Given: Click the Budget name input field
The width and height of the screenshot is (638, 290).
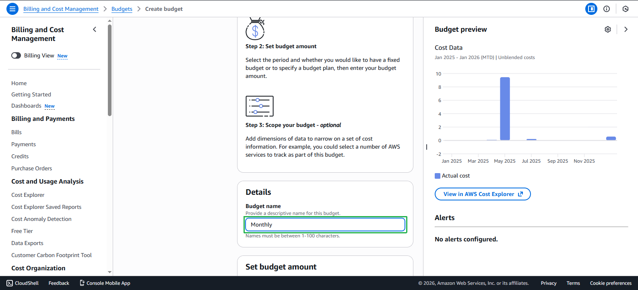Looking at the screenshot, I should click(x=325, y=225).
